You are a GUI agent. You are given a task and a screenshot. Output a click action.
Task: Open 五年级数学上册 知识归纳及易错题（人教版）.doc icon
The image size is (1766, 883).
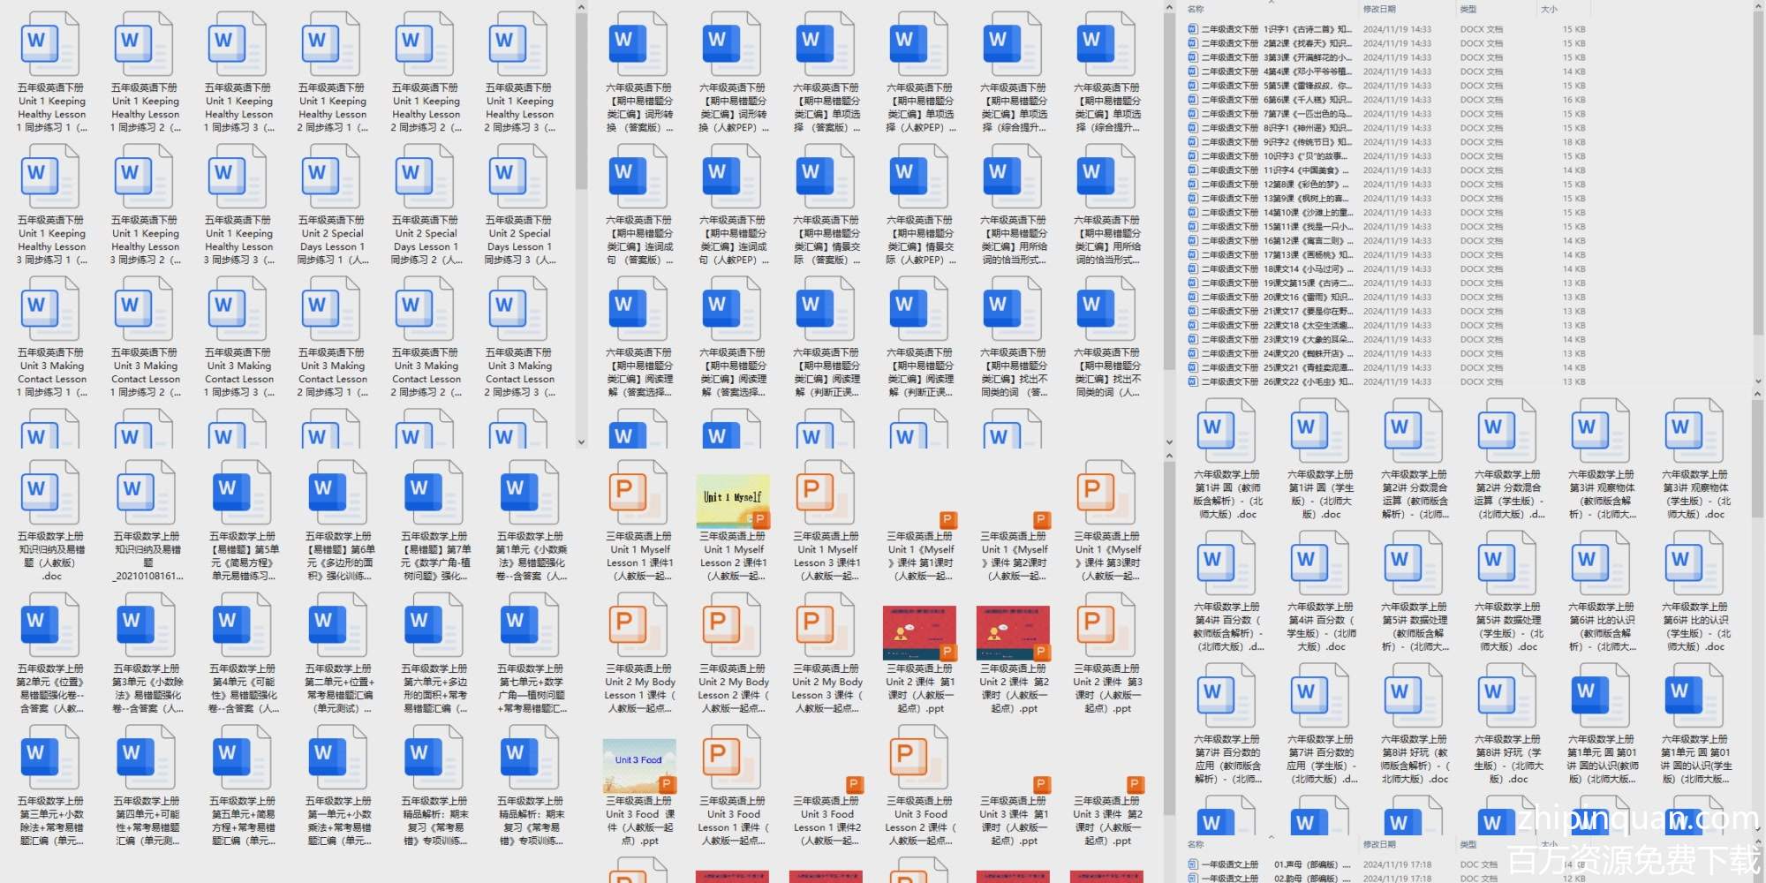click(x=51, y=493)
